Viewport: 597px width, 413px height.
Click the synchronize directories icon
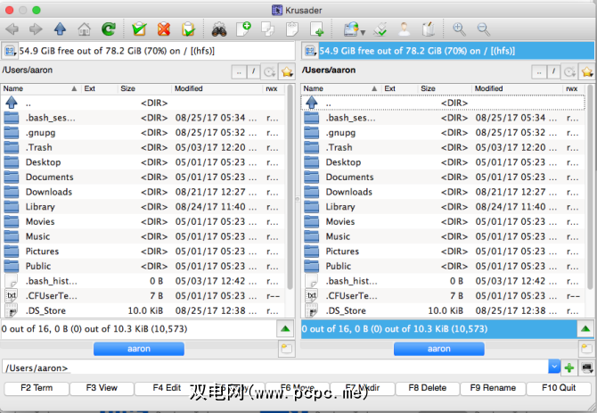pos(380,29)
